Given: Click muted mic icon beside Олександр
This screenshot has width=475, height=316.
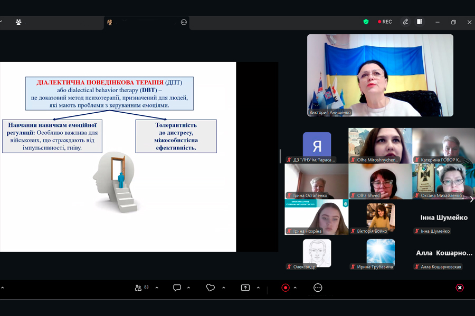Looking at the screenshot, I should tap(289, 266).
